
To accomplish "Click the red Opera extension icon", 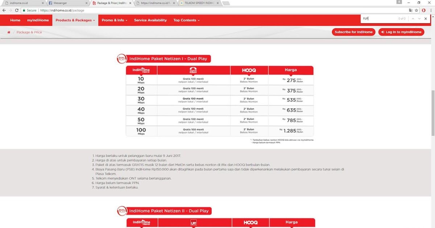I will [x=424, y=10].
